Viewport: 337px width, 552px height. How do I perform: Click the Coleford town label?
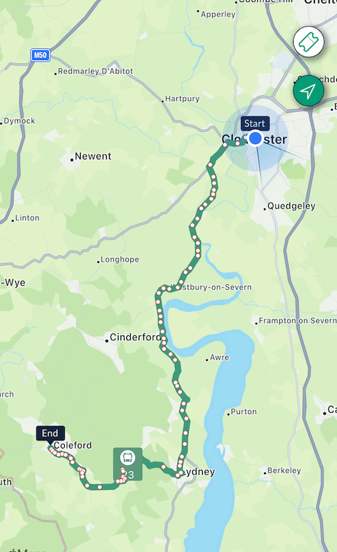click(x=72, y=445)
